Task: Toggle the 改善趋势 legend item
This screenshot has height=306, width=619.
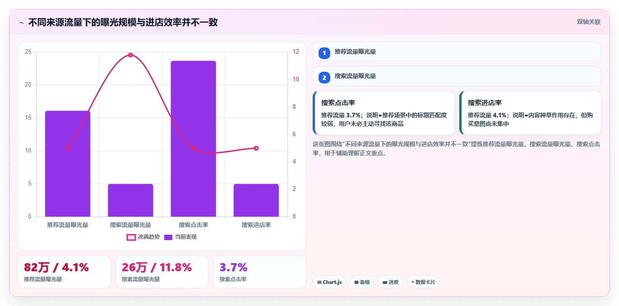Action: point(143,237)
